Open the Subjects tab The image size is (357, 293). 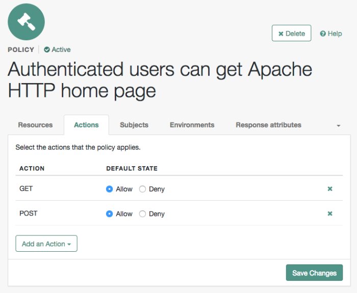(134, 125)
